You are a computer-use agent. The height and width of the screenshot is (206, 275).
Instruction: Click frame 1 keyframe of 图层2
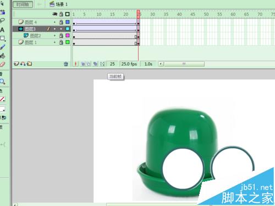[x=74, y=37]
